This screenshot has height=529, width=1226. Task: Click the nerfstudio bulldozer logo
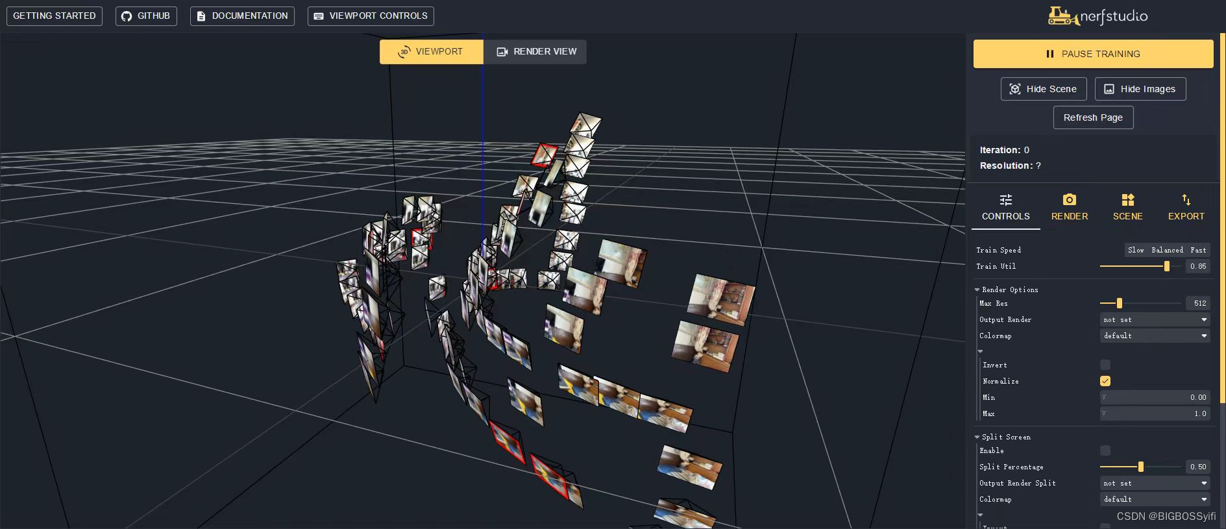tap(1097, 16)
